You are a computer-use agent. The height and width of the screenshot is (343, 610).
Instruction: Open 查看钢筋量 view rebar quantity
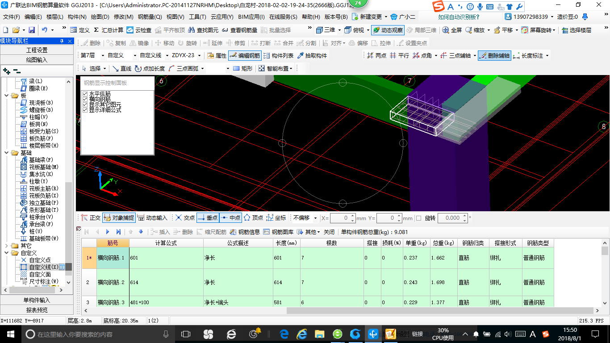click(239, 30)
